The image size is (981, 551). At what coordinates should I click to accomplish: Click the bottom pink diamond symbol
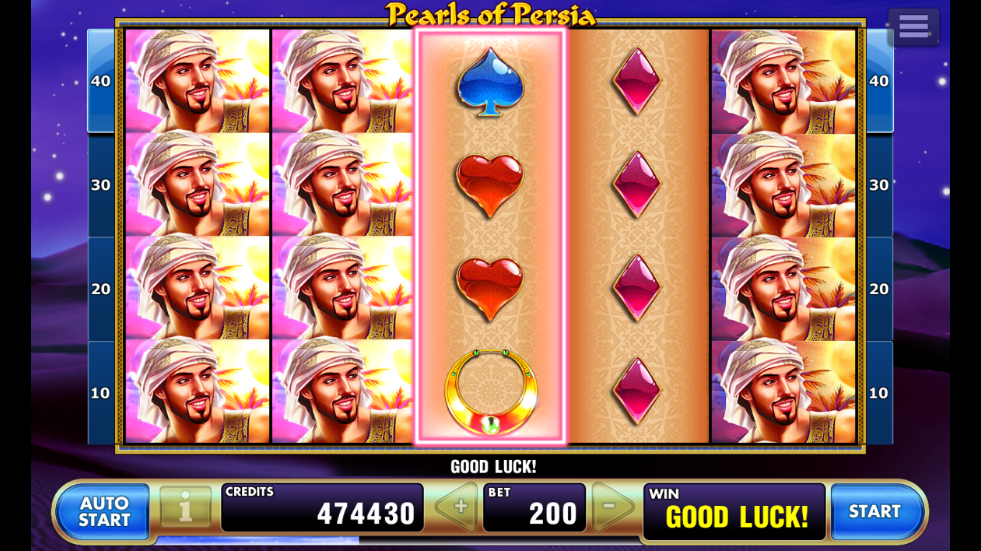636,391
